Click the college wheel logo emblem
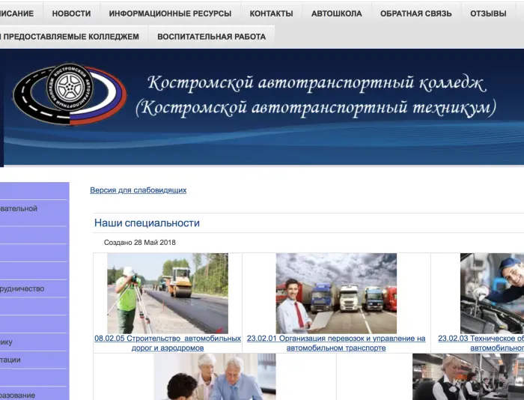524x400 pixels. tap(70, 95)
